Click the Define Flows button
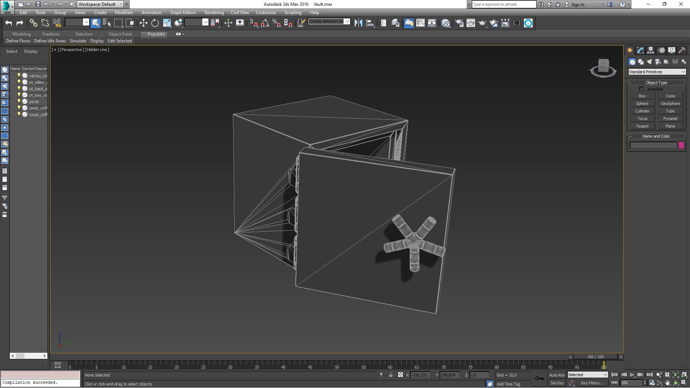Image resolution: width=690 pixels, height=388 pixels. point(18,41)
